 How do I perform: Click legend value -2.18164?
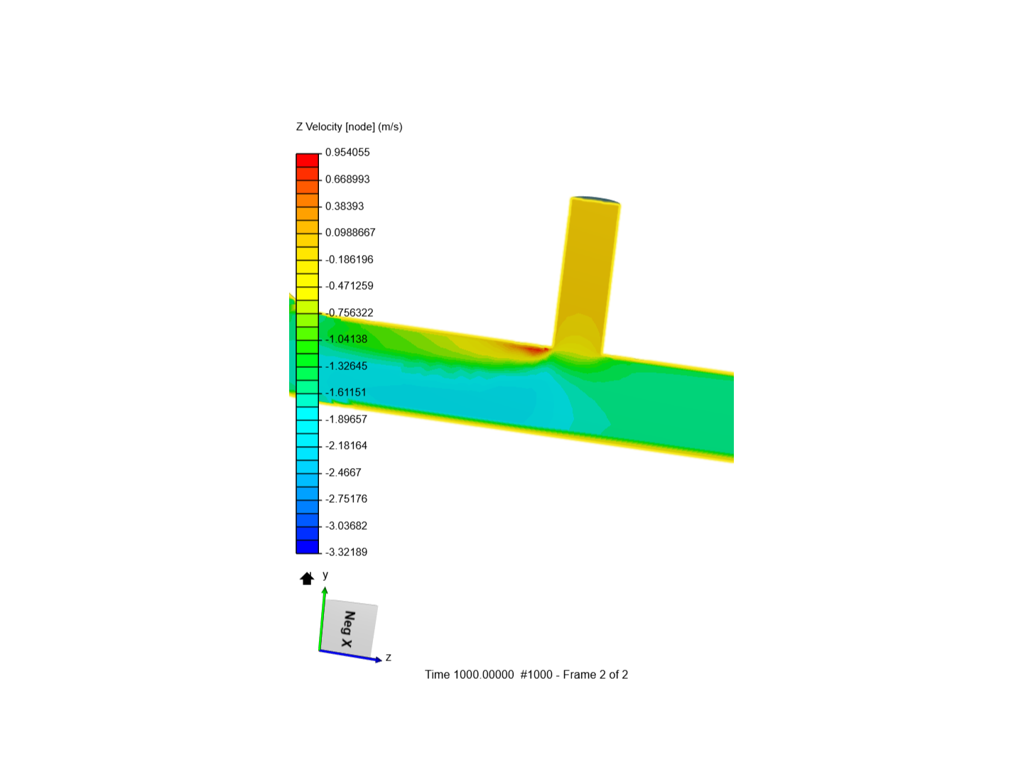[346, 445]
